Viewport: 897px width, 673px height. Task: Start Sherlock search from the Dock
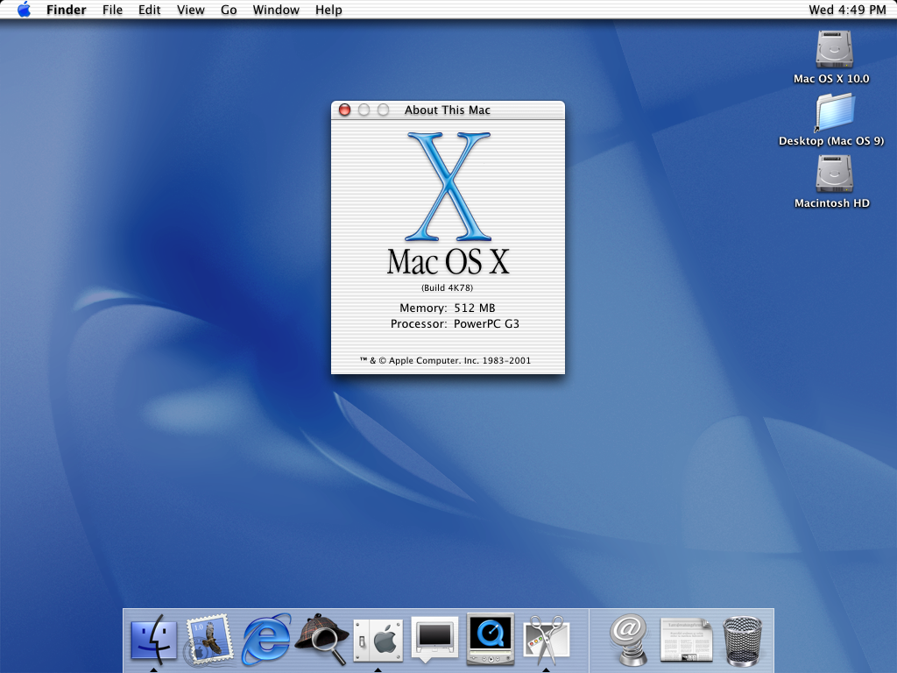[x=321, y=640]
